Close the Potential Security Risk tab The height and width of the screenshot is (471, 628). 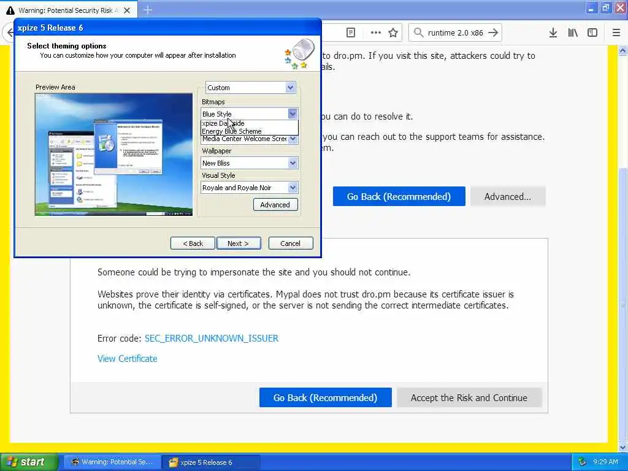126,10
